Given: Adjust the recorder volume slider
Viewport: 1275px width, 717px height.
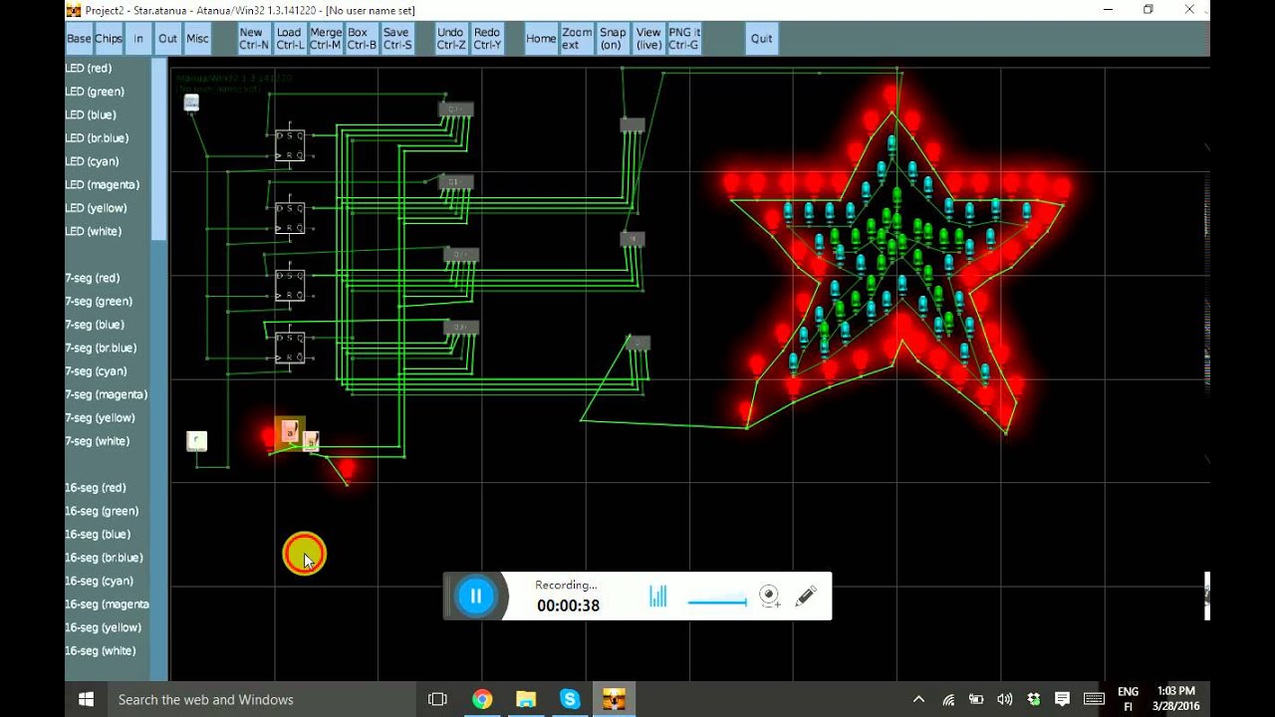Looking at the screenshot, I should [717, 601].
